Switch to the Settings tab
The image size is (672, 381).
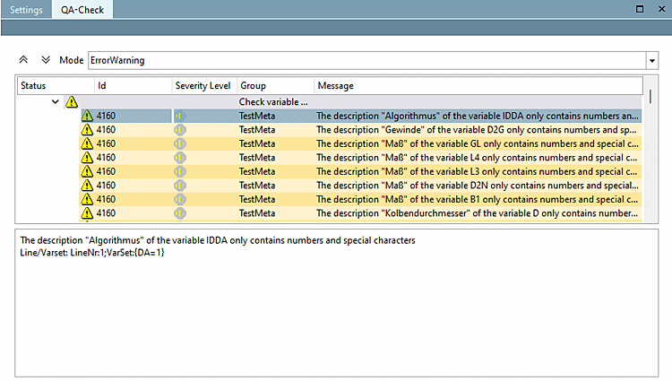click(x=26, y=10)
